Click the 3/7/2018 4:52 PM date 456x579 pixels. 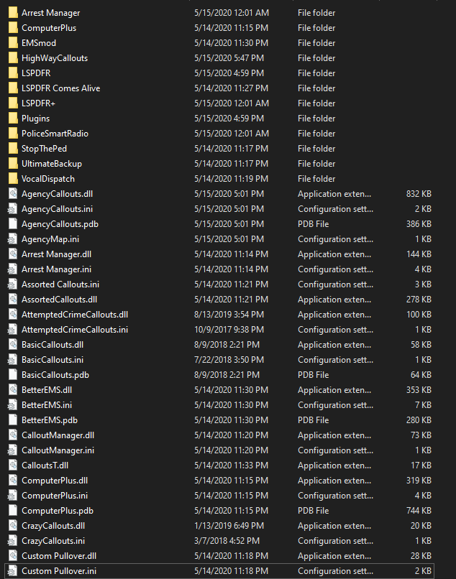227,541
